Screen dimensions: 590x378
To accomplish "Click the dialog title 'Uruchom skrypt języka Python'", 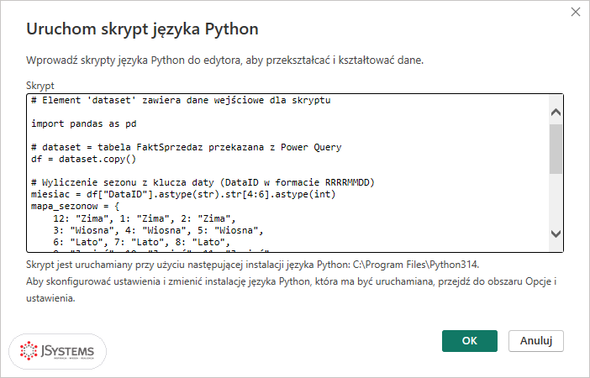I will coord(142,29).
